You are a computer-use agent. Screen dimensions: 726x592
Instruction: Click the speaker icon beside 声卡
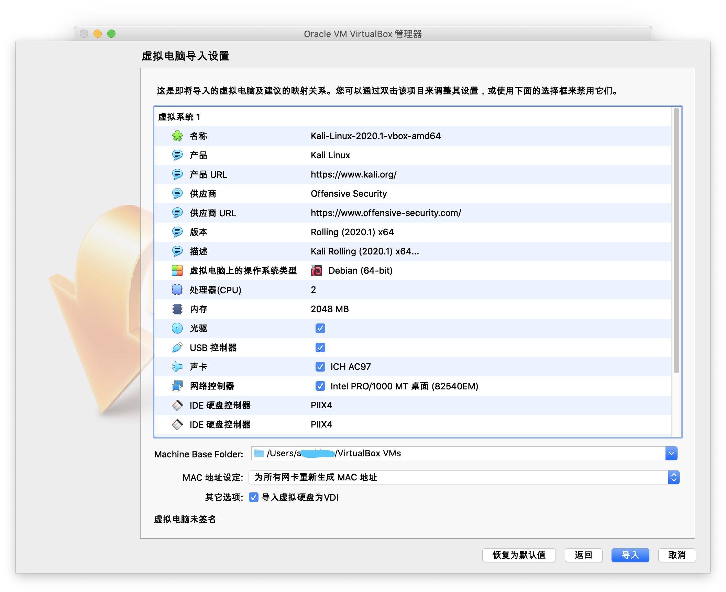pos(177,367)
